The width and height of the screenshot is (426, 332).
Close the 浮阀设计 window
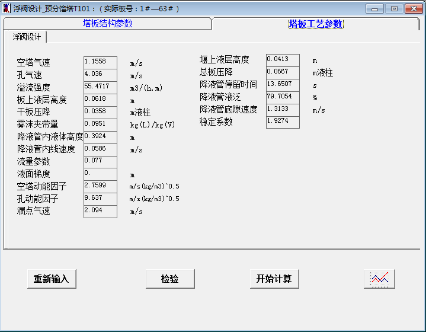(x=414, y=9)
